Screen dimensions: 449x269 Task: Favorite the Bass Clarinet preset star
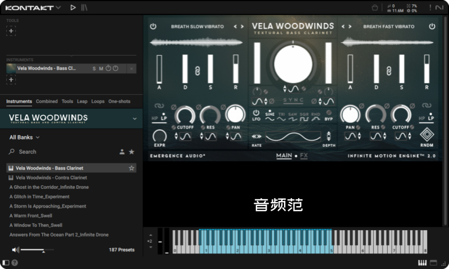pyautogui.click(x=131, y=168)
